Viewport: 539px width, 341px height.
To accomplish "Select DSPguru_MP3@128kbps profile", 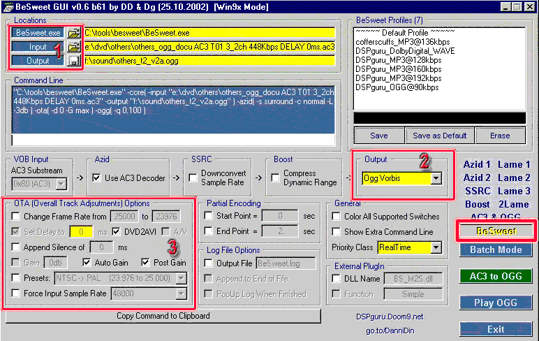I will click(399, 60).
